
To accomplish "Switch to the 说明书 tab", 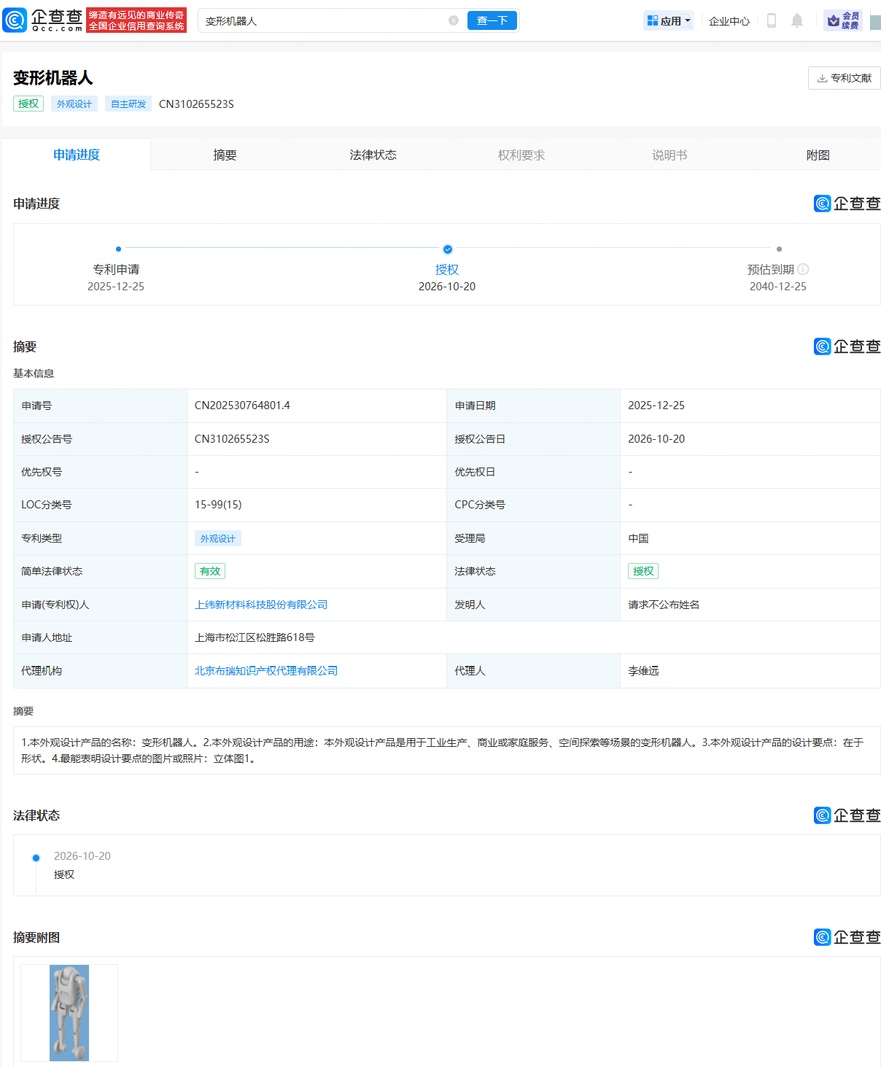I will point(670,155).
